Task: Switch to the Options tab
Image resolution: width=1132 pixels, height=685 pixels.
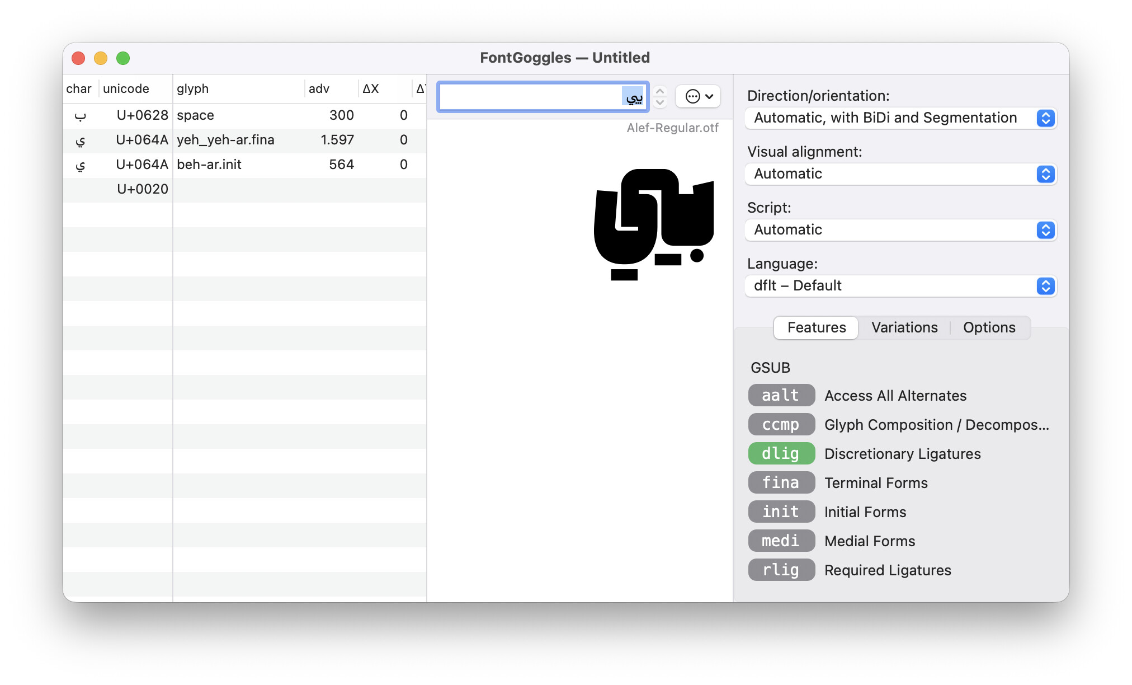Action: [x=989, y=327]
